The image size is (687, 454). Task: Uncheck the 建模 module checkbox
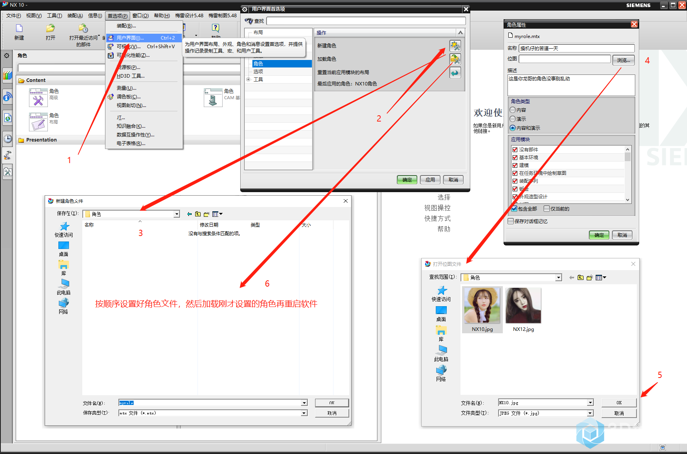pyautogui.click(x=515, y=165)
